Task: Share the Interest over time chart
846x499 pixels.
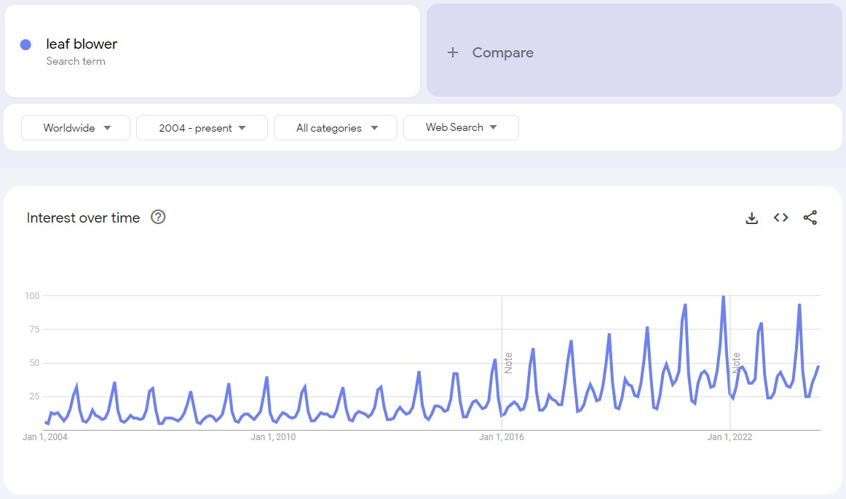Action: tap(810, 217)
